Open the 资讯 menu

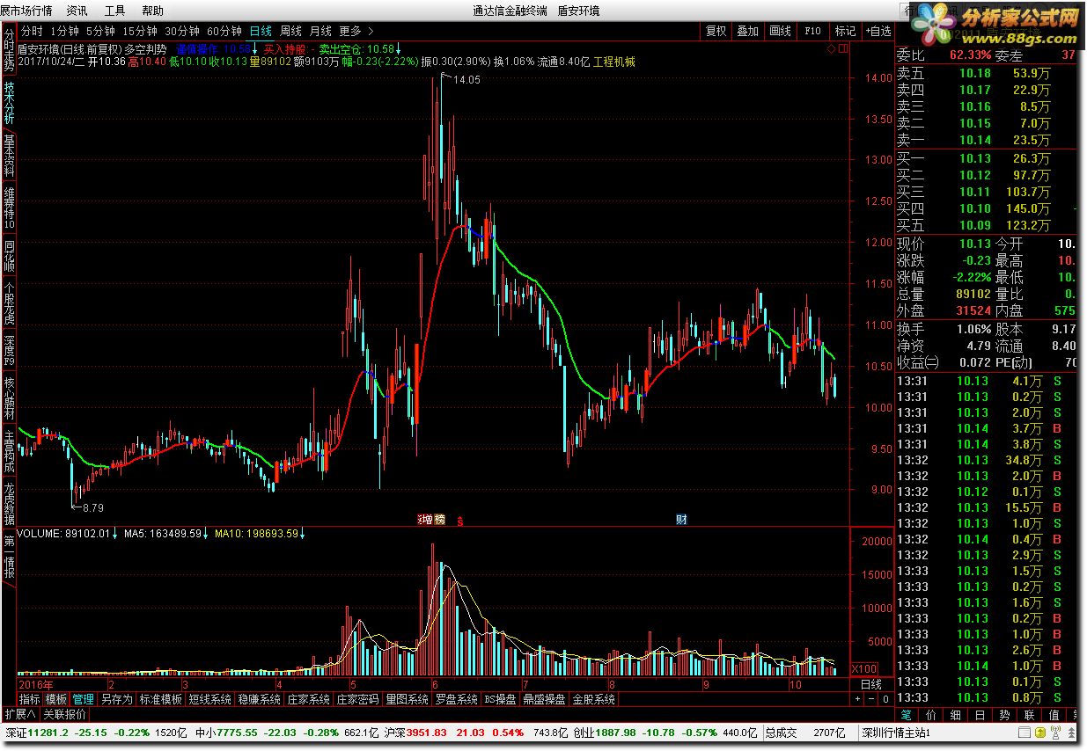pyautogui.click(x=77, y=11)
